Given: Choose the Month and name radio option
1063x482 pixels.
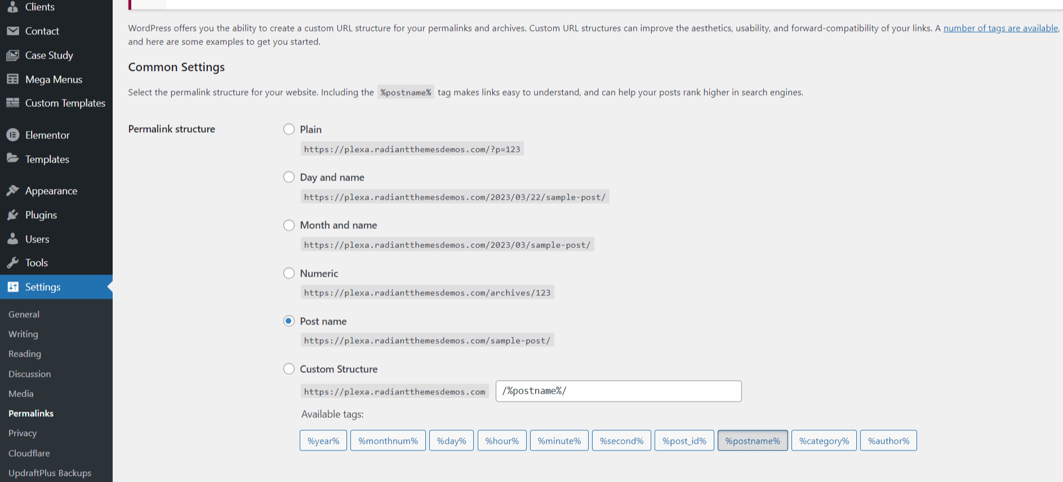Looking at the screenshot, I should [x=289, y=225].
